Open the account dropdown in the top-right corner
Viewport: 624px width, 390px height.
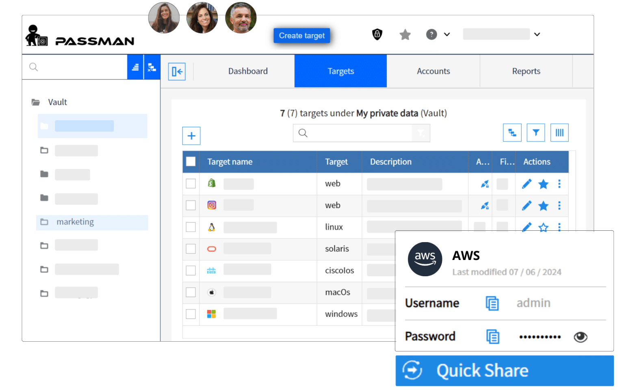[x=537, y=34]
